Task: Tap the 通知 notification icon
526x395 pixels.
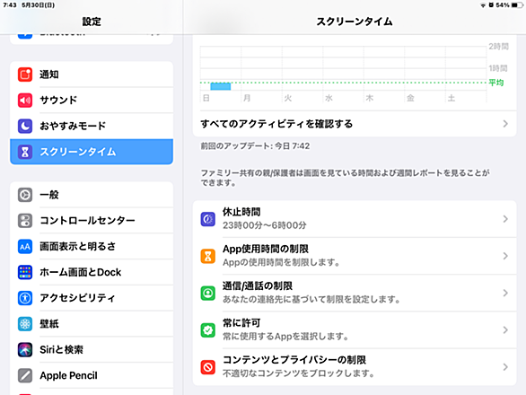Action: (x=25, y=75)
